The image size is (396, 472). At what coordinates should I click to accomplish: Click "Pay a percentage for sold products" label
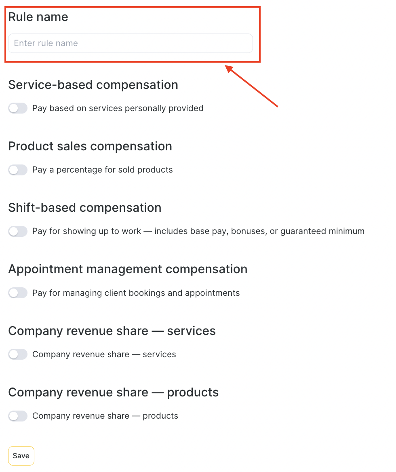[102, 170]
